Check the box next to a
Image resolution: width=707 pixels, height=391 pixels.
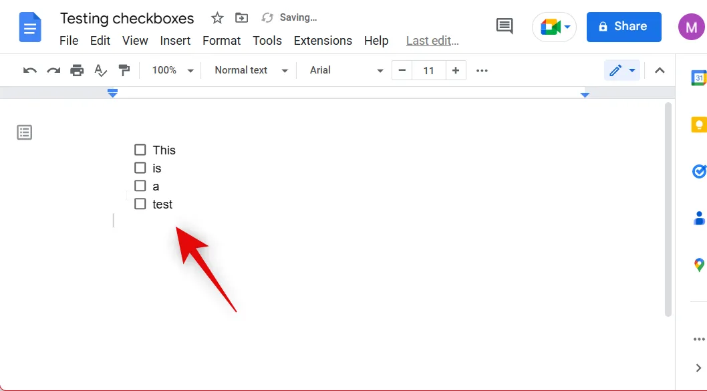140,186
